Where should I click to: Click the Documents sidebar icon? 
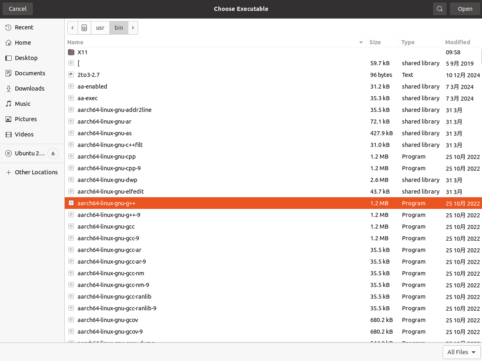[8, 73]
